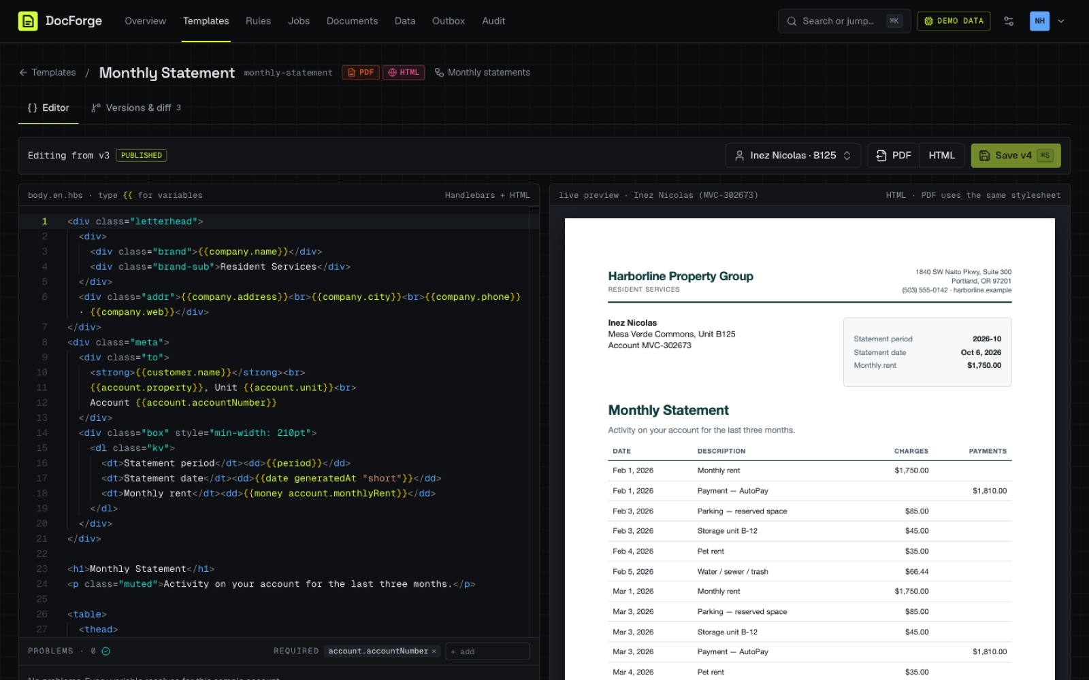The height and width of the screenshot is (680, 1089).
Task: Click the PAYMENTS column header in preview
Action: [x=988, y=452]
